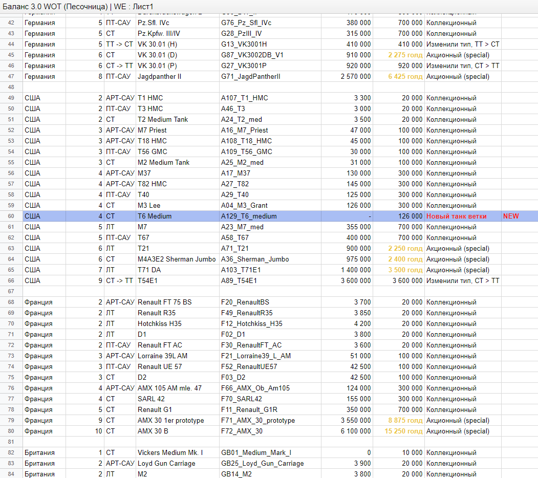
Task: Click the '6 425 голд' price cell
Action: (x=398, y=77)
